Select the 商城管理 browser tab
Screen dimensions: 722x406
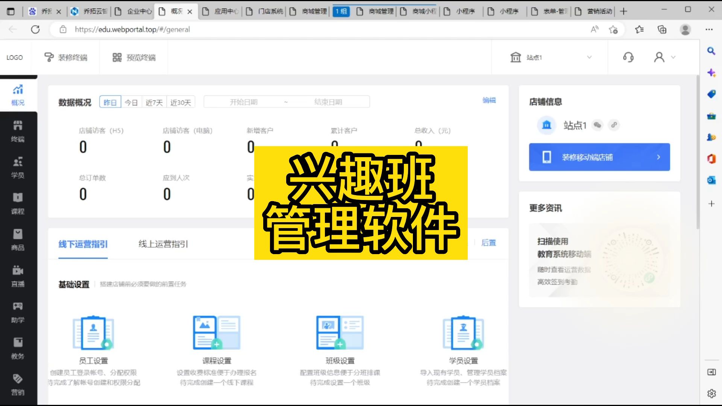(313, 11)
